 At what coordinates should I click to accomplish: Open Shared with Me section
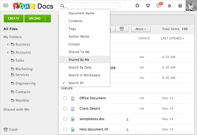tap(16, 109)
